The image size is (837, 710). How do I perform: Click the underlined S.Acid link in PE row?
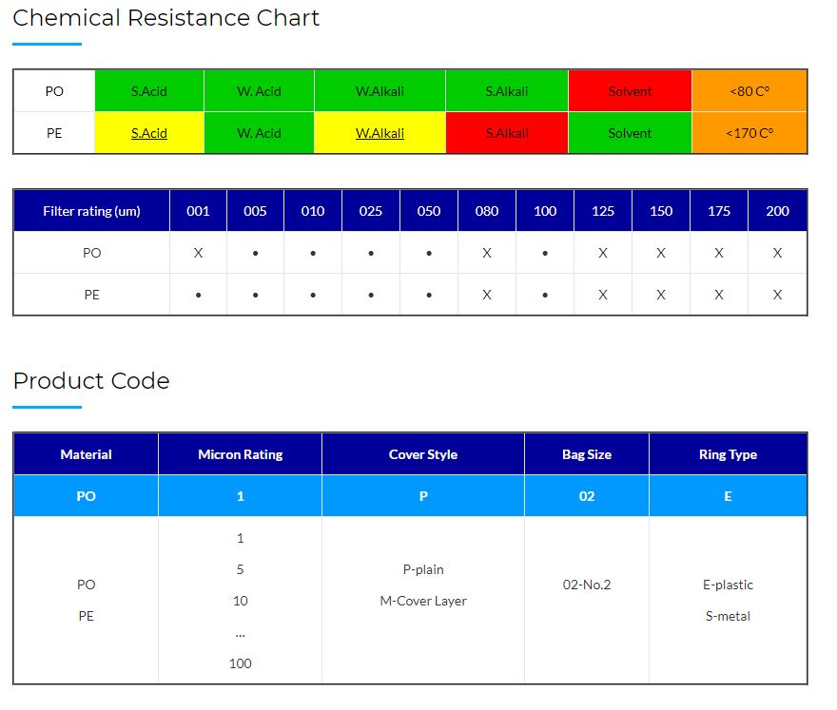[x=149, y=133]
